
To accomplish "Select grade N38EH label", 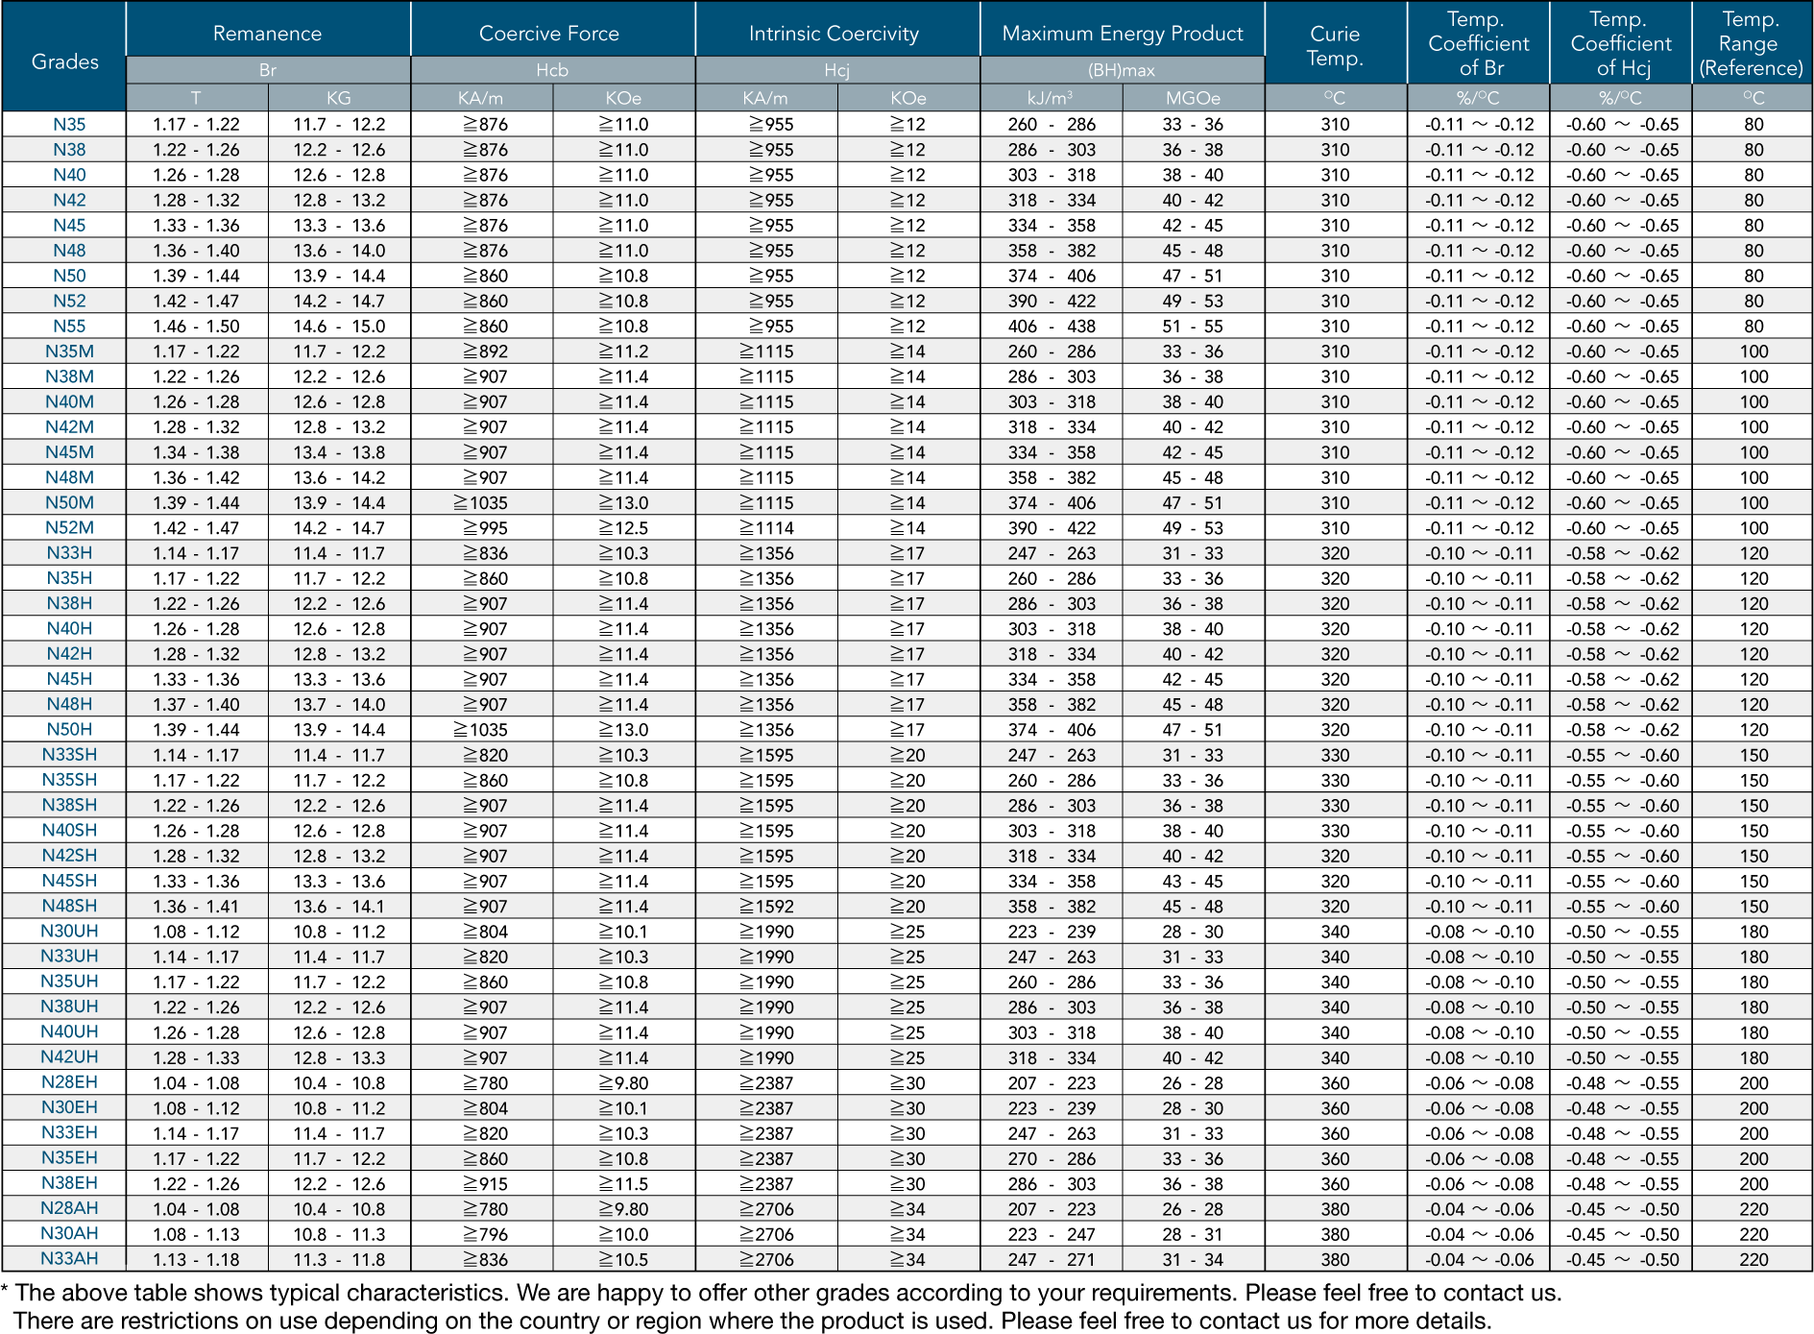I will [69, 1183].
